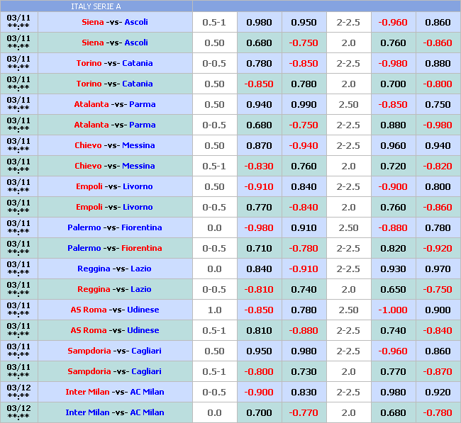Select the 0.710 odds for Palermo vs Fiorentina
The height and width of the screenshot is (423, 461).
(x=259, y=248)
